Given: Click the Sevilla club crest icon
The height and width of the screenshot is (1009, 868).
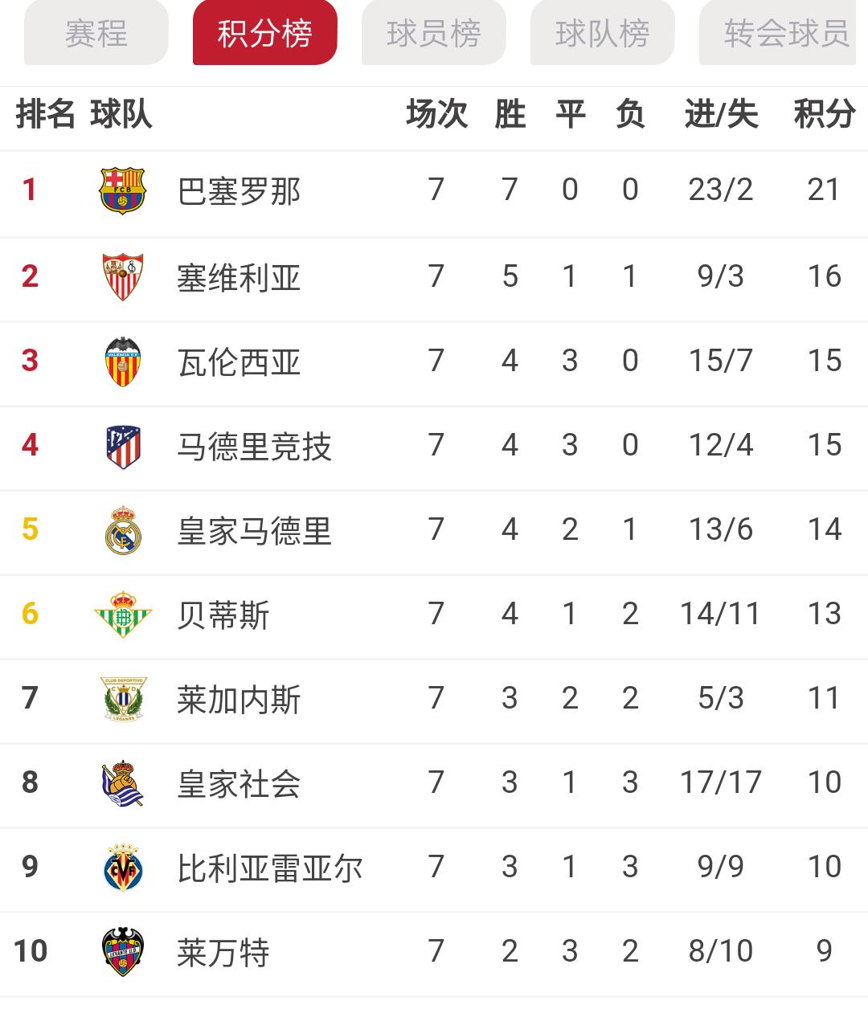Looking at the screenshot, I should pos(125,276).
